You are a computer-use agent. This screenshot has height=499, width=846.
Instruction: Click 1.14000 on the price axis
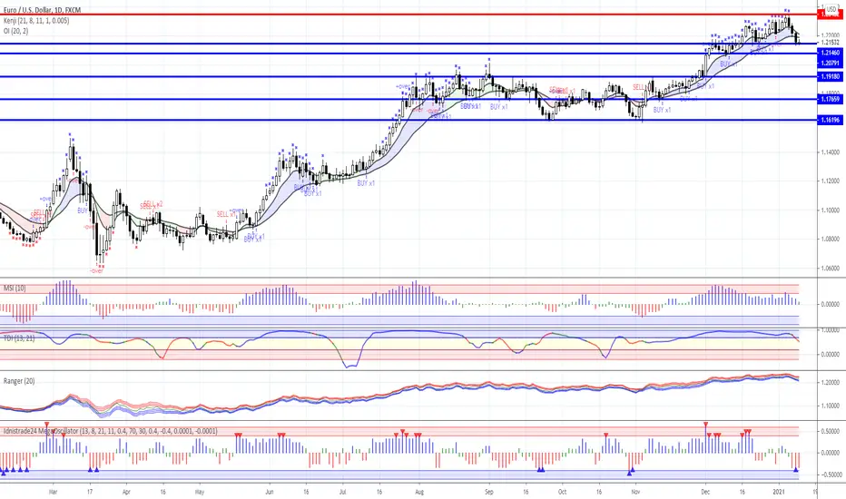click(831, 152)
